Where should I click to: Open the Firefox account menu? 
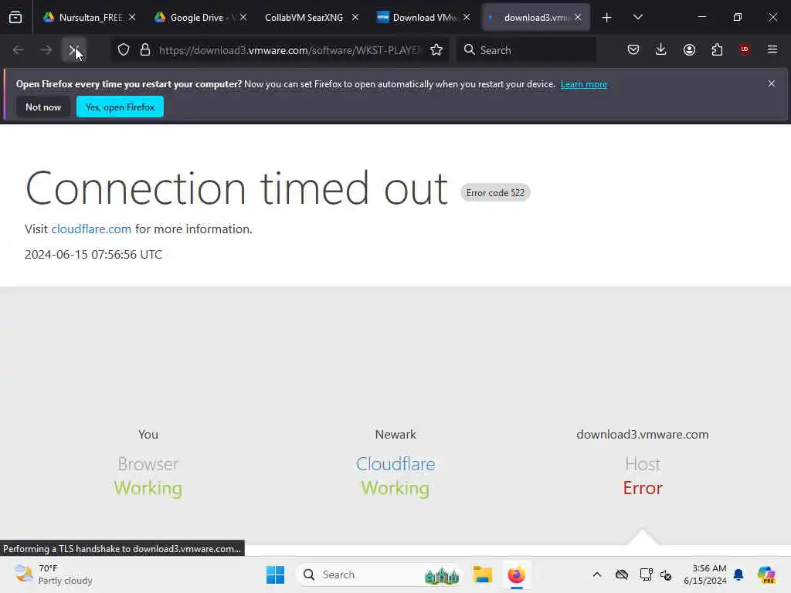click(x=689, y=49)
